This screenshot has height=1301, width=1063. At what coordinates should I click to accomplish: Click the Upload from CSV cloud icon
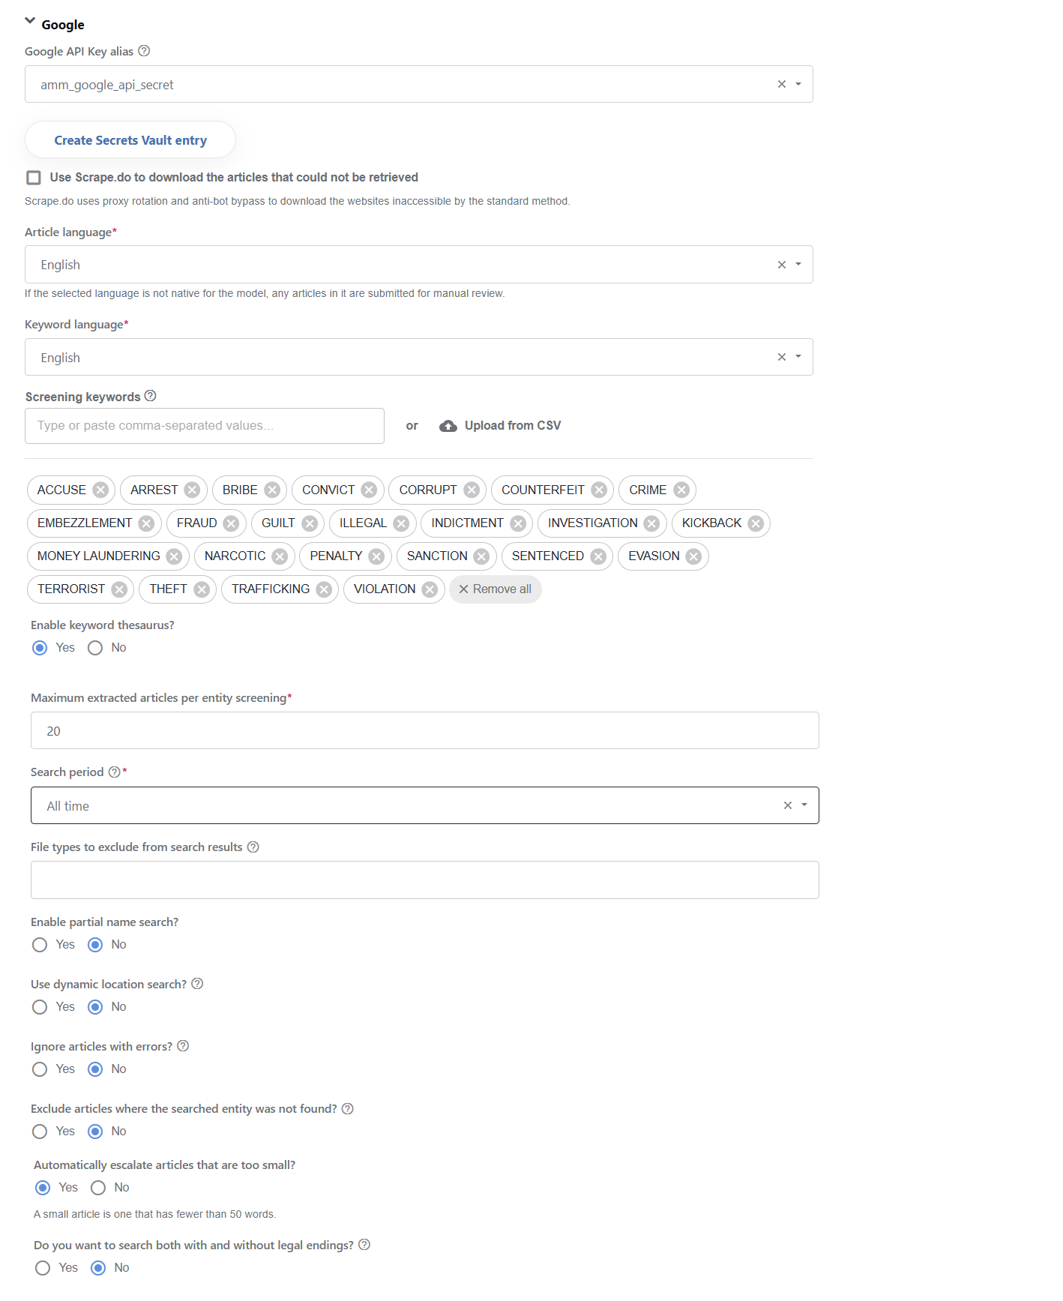(448, 426)
